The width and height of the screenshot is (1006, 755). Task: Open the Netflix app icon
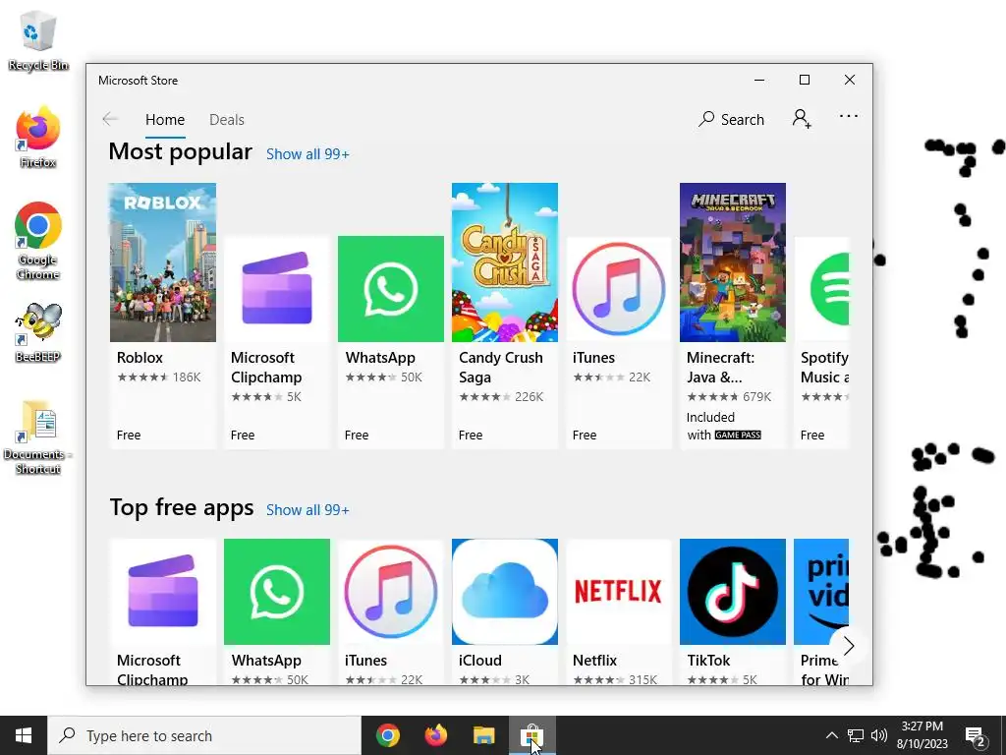coord(619,592)
